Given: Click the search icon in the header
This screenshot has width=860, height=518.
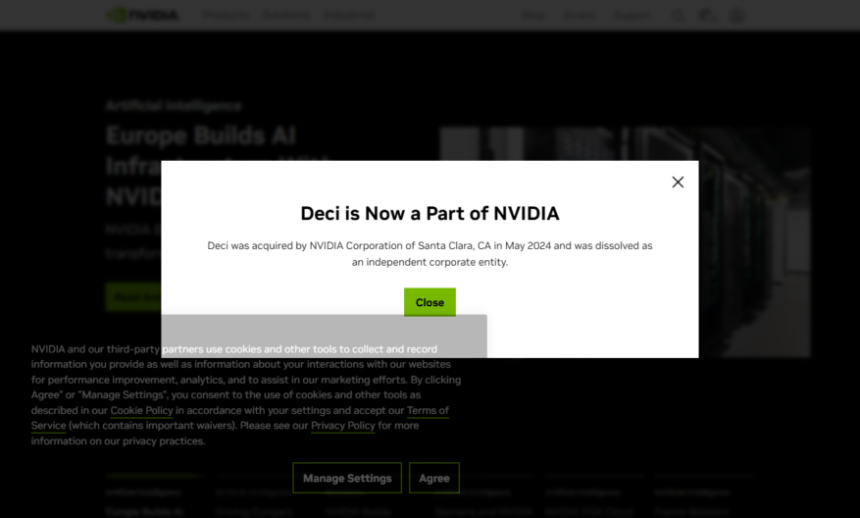Looking at the screenshot, I should point(679,16).
